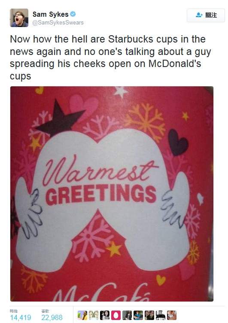Image resolution: width=228 pixels, height=323 pixels.
Task: Open the seventh liker avatar showing two people
Action: [149, 315]
